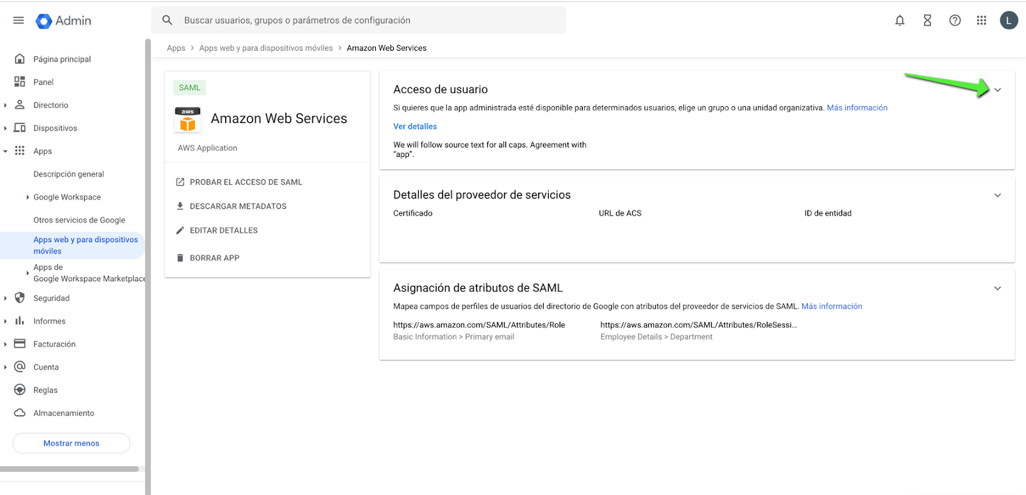Go to Página principal
This screenshot has width=1026, height=495.
point(62,59)
